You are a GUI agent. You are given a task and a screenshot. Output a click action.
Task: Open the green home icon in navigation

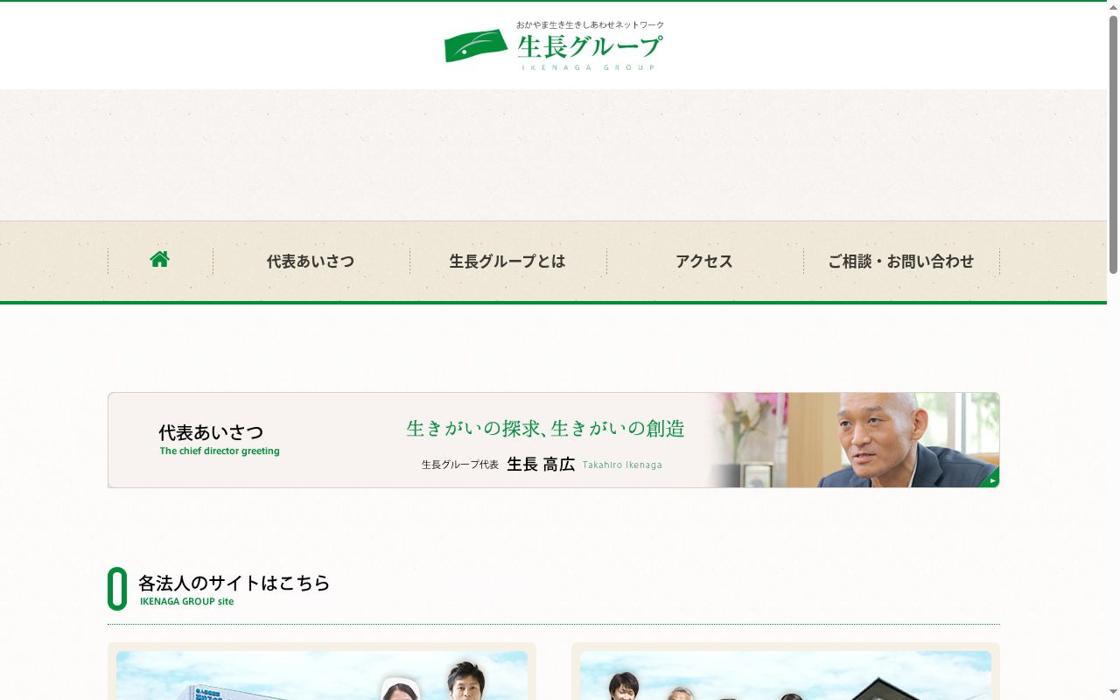pyautogui.click(x=159, y=260)
